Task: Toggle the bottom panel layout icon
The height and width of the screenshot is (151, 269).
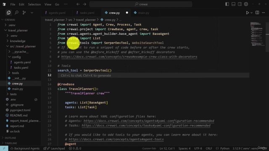Action: click(x=234, y=4)
